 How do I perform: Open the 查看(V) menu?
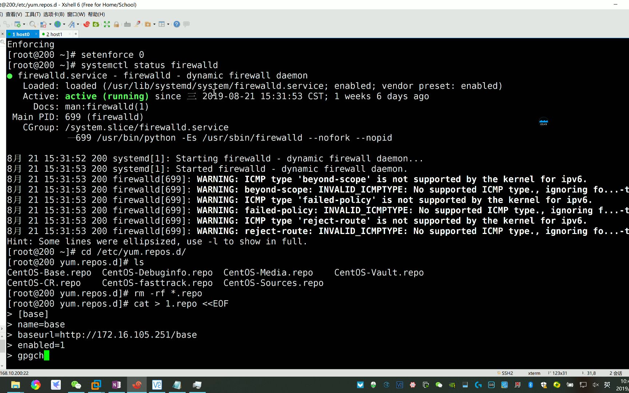tap(14, 15)
